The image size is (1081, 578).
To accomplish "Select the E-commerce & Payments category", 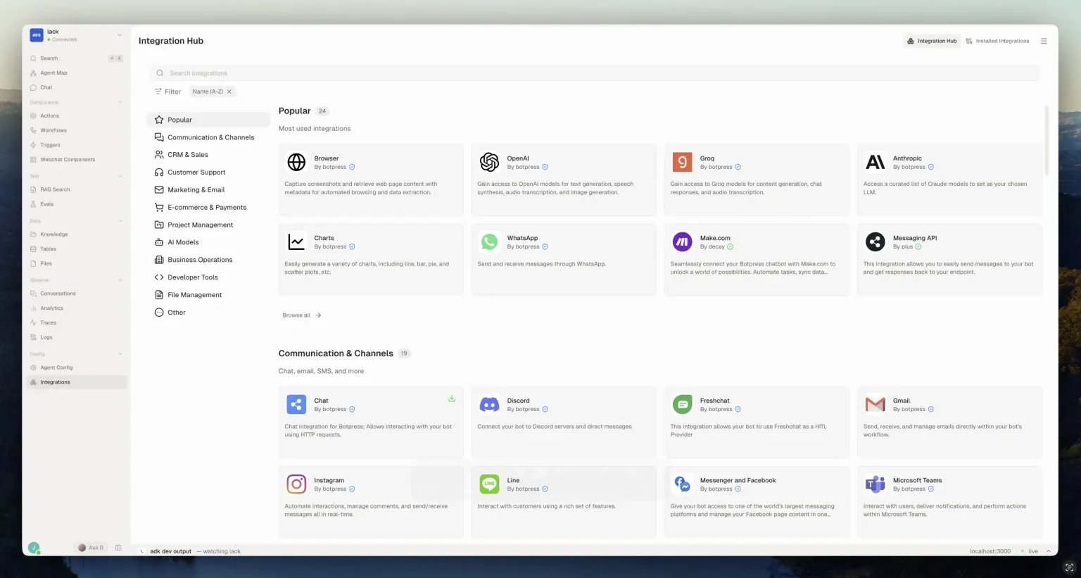I will click(209, 208).
